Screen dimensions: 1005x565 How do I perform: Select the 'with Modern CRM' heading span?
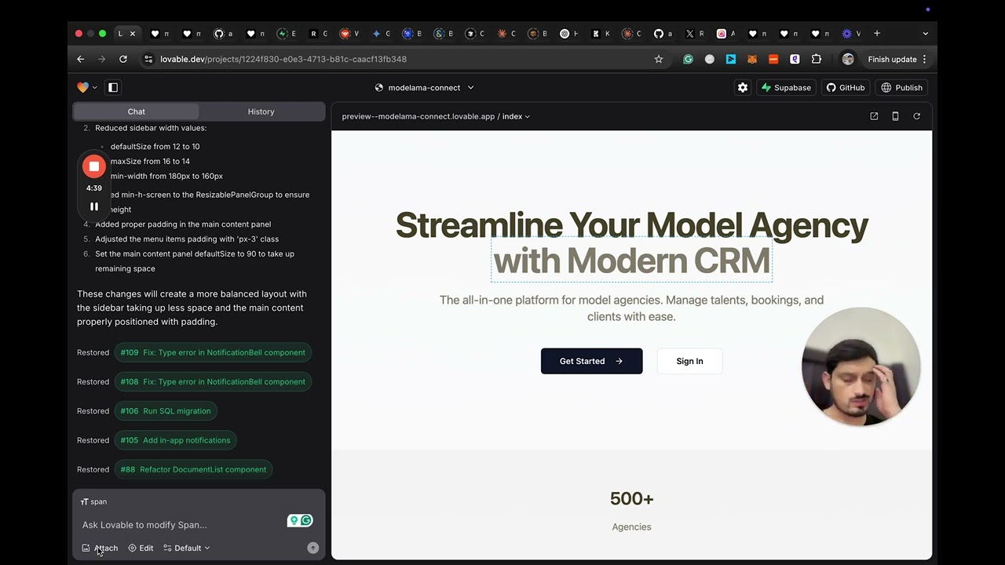[x=631, y=261]
